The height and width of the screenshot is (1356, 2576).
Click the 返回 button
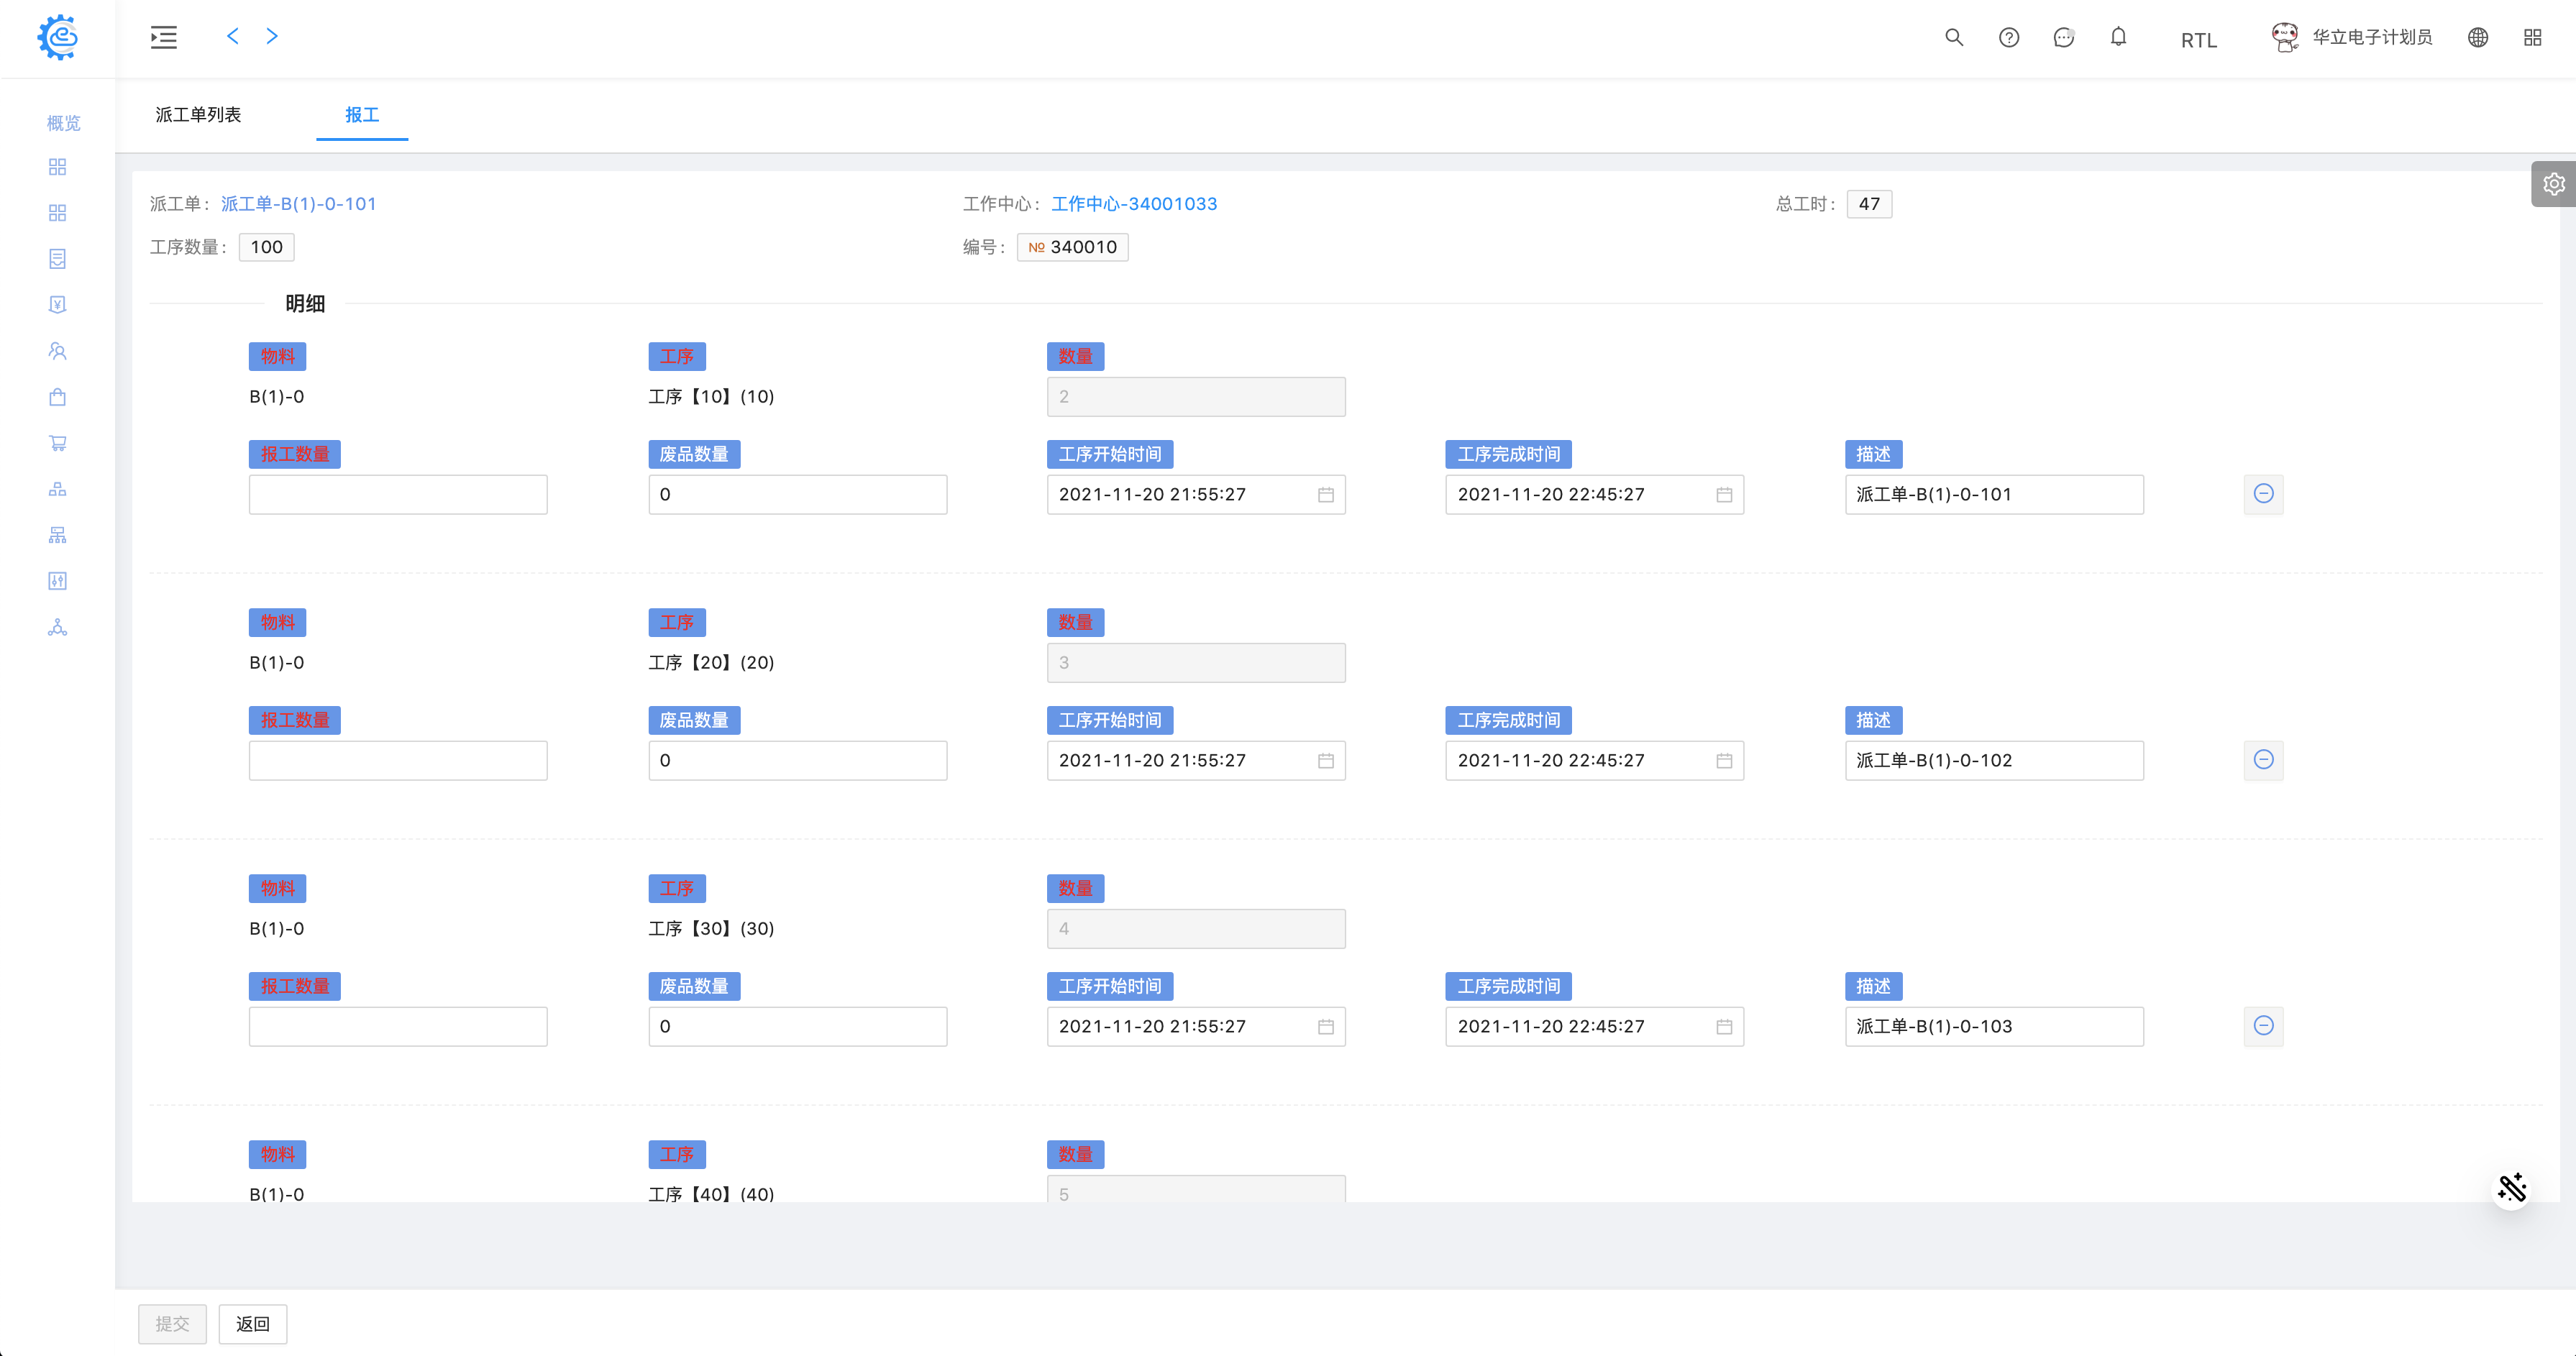click(x=252, y=1324)
